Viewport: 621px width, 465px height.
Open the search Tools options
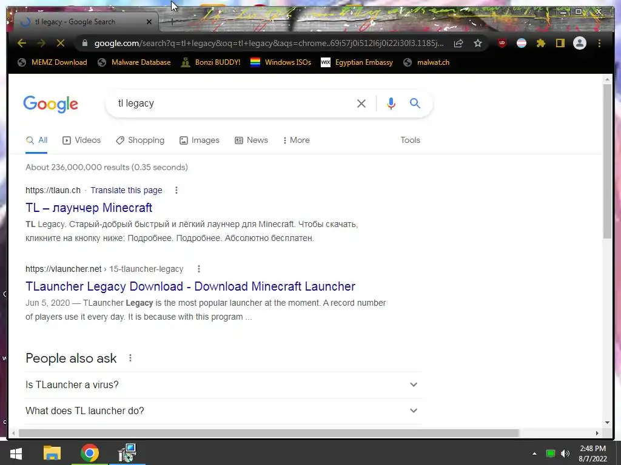410,140
